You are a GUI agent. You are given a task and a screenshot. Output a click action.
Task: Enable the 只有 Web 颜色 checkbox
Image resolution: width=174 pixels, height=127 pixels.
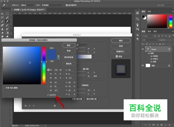[4, 88]
